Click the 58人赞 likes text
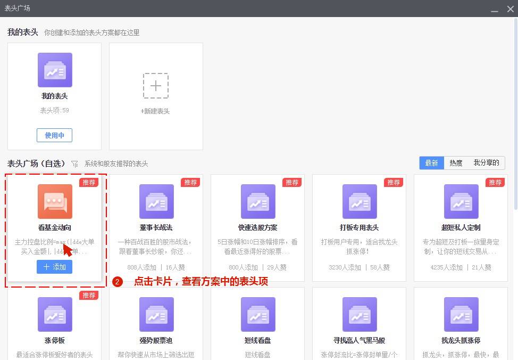The width and height of the screenshot is (518, 360). [380, 267]
